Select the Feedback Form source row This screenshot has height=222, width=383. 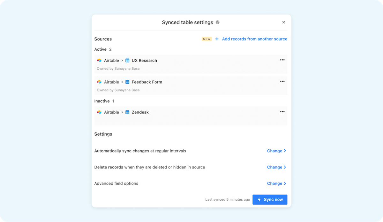pos(191,85)
